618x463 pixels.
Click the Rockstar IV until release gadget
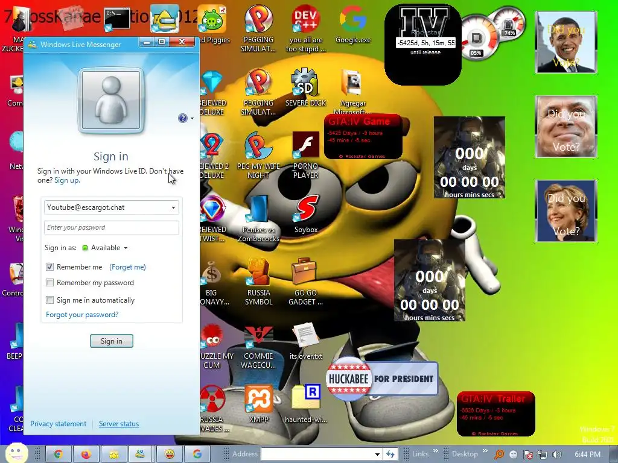tap(423, 45)
